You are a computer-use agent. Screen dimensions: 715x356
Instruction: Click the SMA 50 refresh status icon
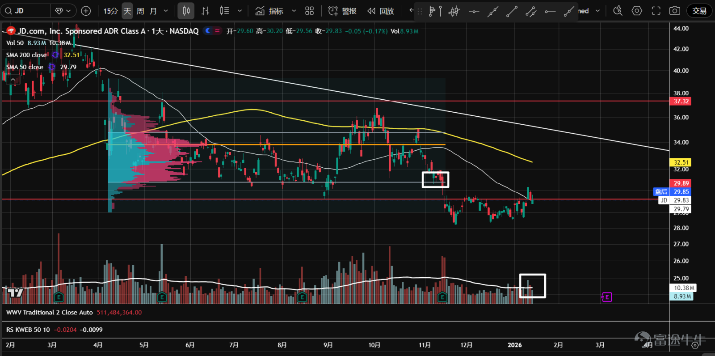52,67
